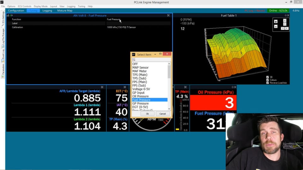303x170 pixels.
Task: Click the Online status indicator
Action: point(278,11)
